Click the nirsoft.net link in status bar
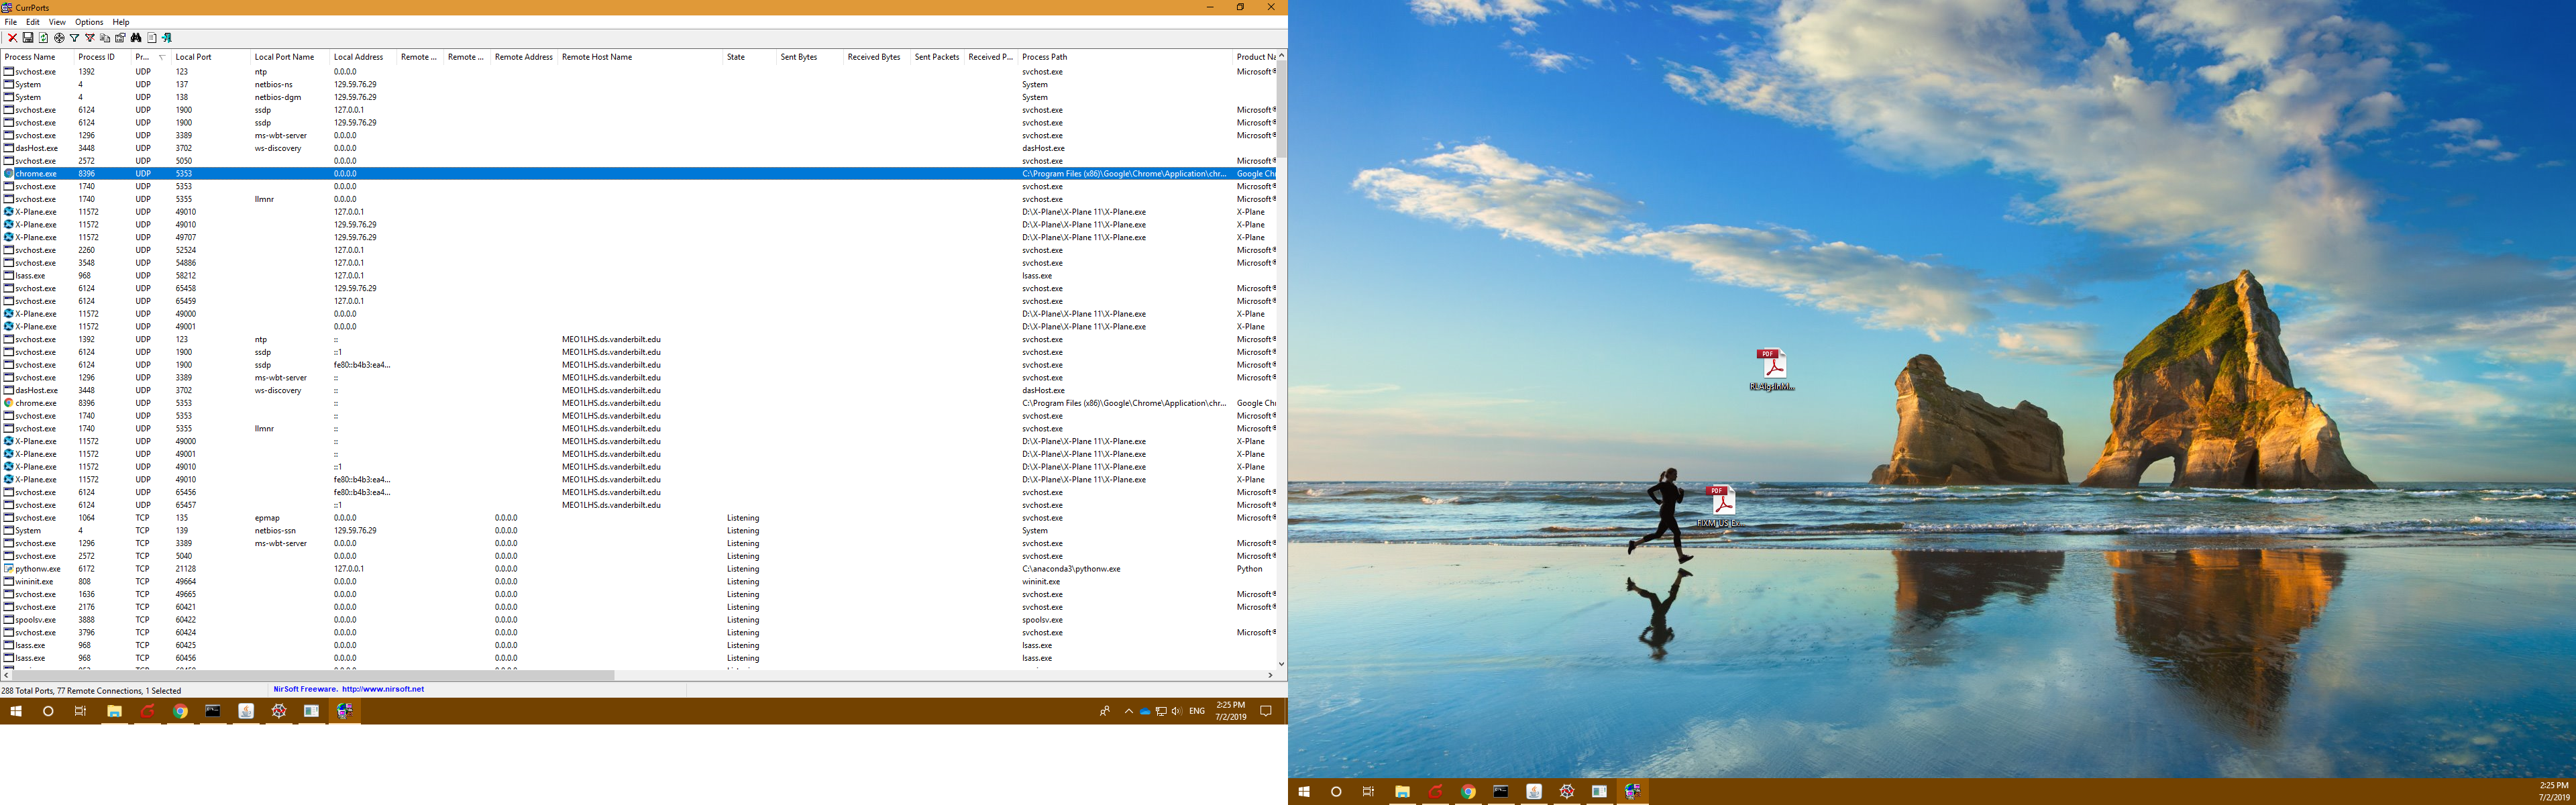This screenshot has height=805, width=2576. pyautogui.click(x=383, y=689)
